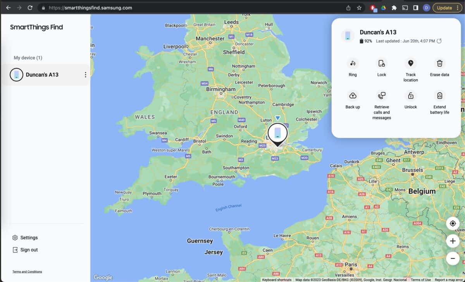
Task: Open Settings in the sidebar
Action: [x=25, y=238]
